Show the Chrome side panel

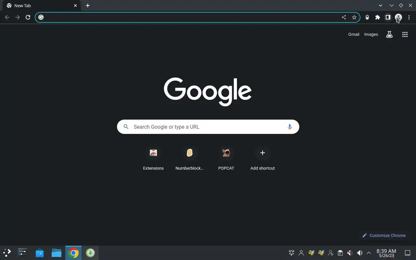point(388,17)
